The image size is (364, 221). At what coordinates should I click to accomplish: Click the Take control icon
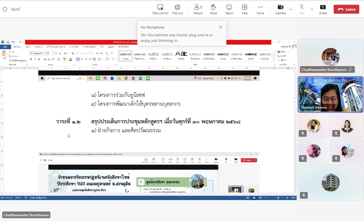(x=160, y=7)
